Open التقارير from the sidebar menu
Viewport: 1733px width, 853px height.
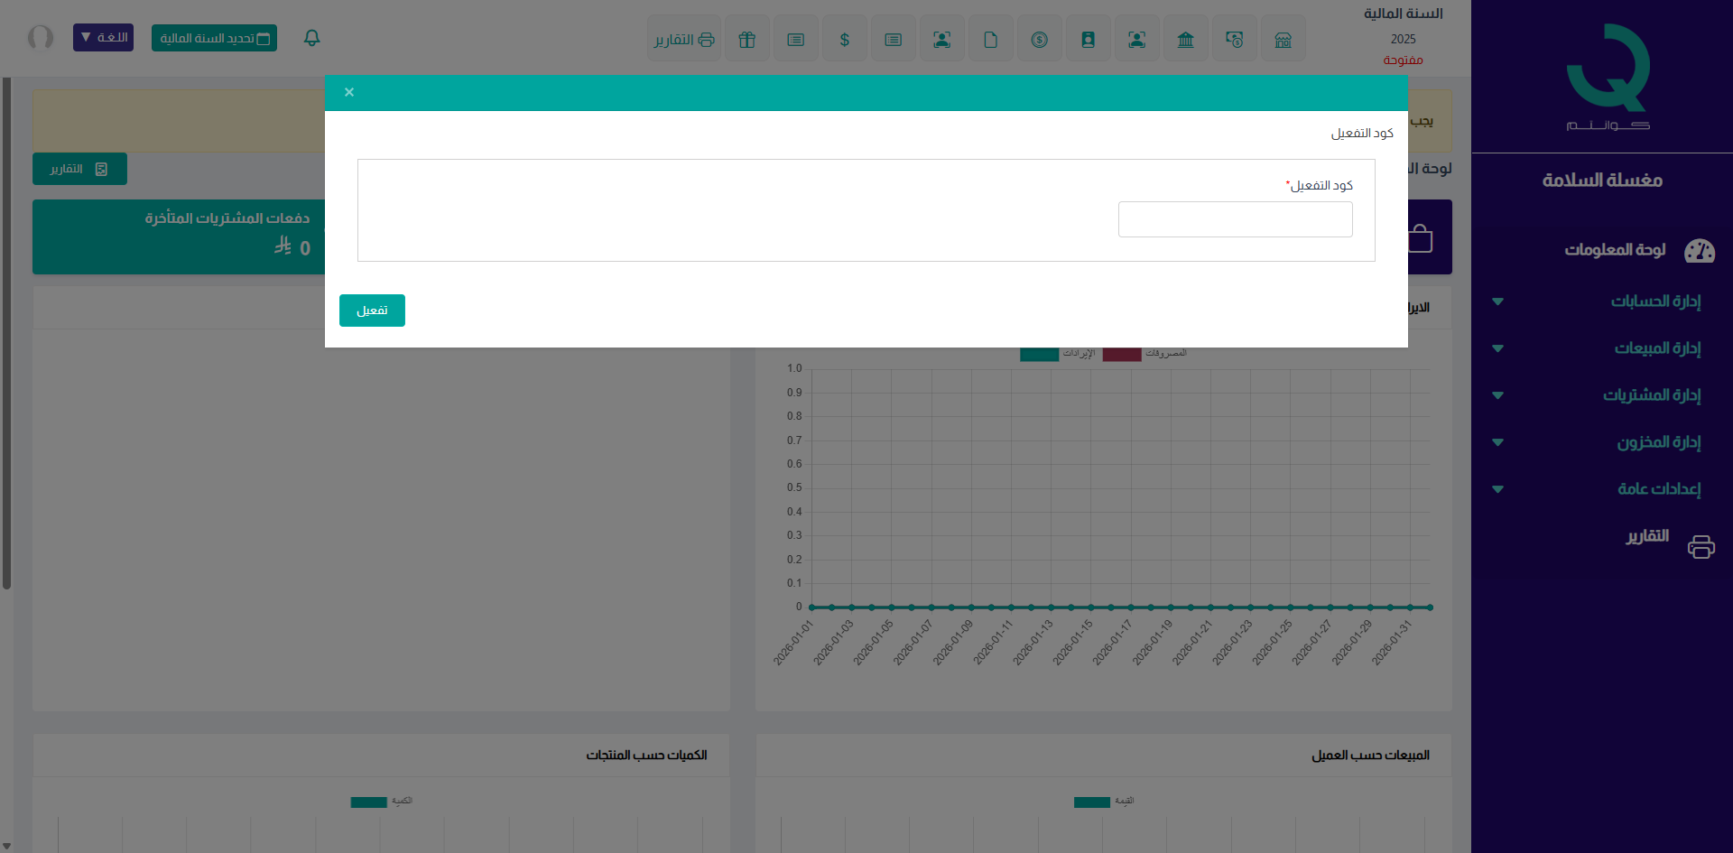pos(1647,536)
